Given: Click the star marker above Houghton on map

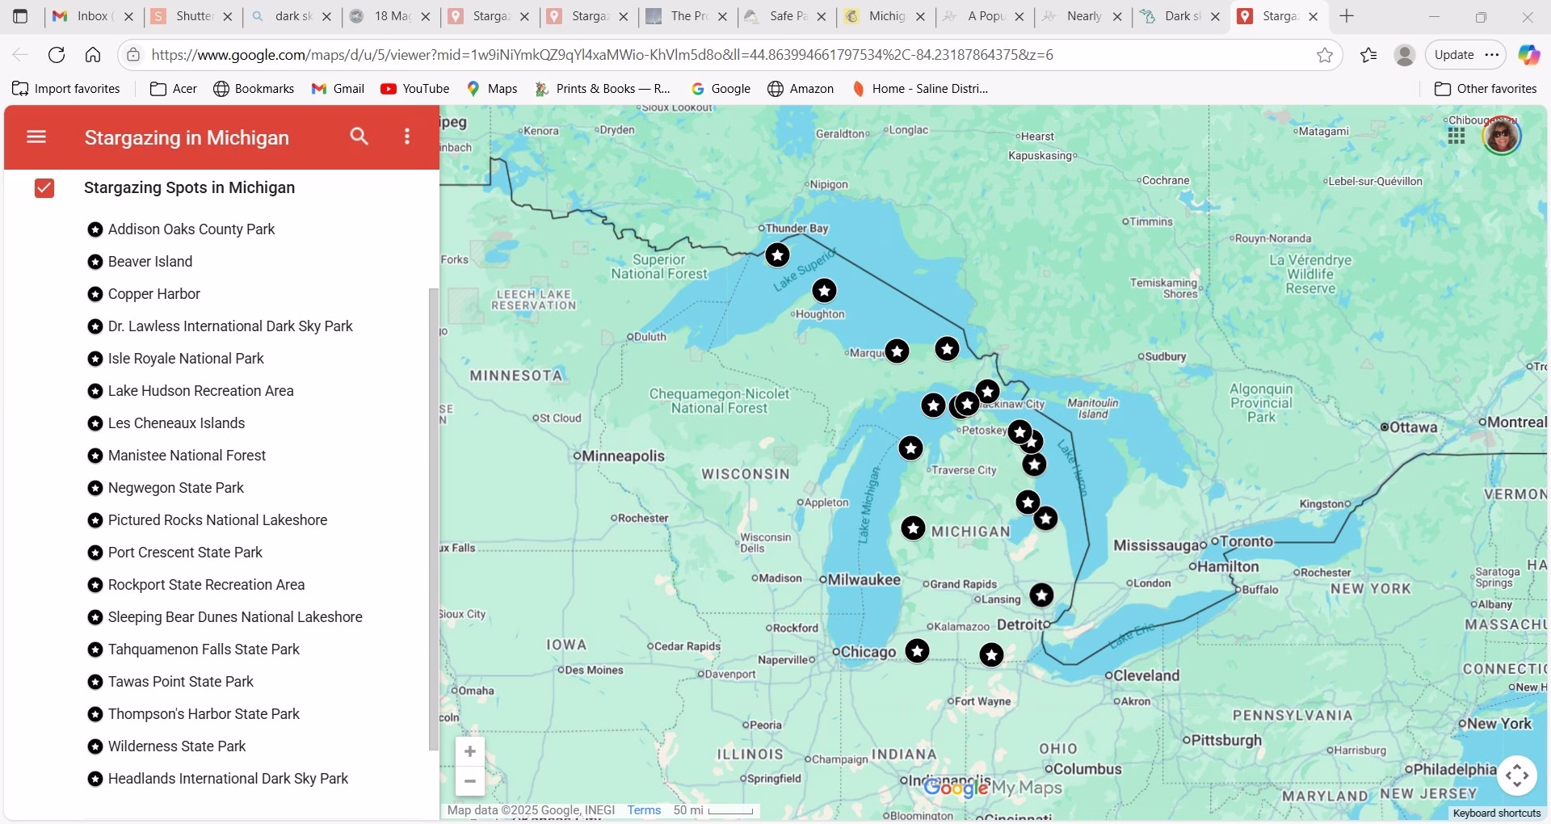Looking at the screenshot, I should pyautogui.click(x=824, y=290).
